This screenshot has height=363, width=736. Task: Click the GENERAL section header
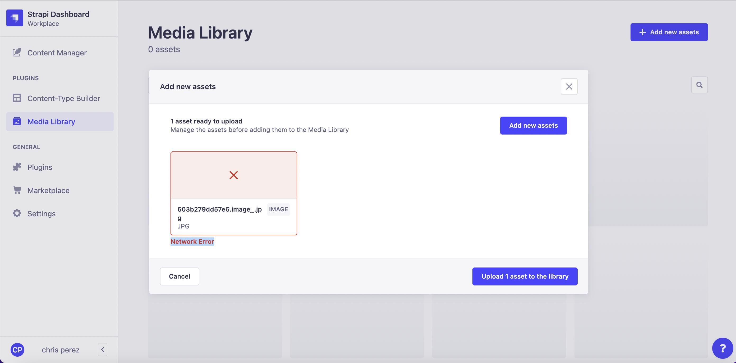click(27, 147)
